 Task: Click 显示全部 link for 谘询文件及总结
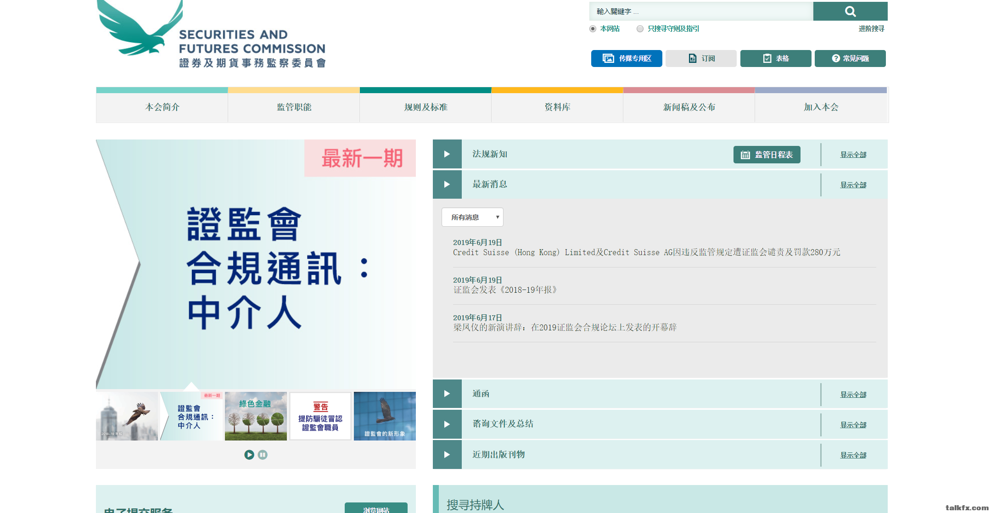(x=853, y=425)
